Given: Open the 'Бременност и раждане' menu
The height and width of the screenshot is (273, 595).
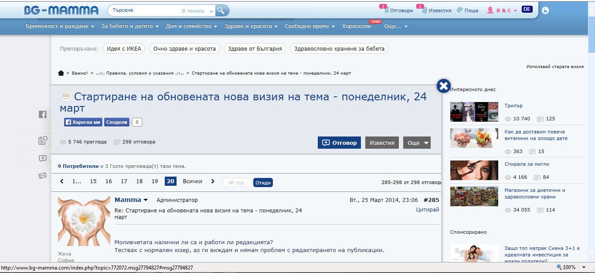Looking at the screenshot, I should click(x=60, y=26).
